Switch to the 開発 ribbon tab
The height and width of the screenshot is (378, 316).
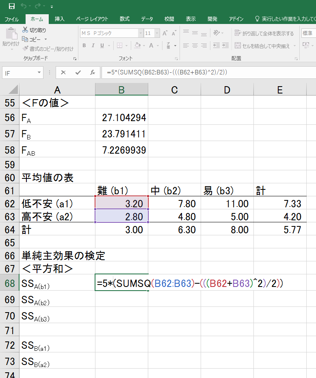click(212, 19)
